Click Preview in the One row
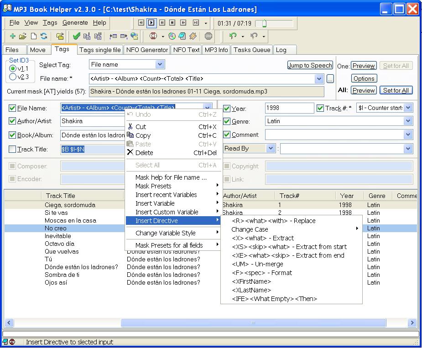This screenshot has width=422, height=348. 364,66
